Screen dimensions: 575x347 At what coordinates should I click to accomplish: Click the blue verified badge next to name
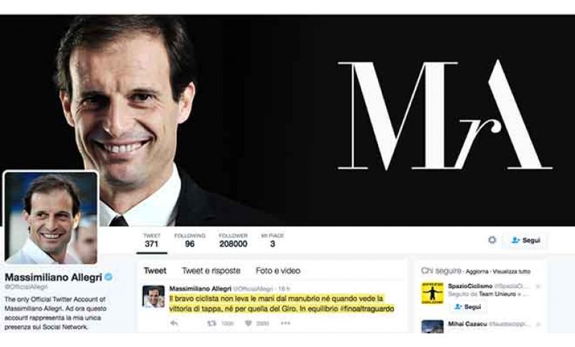(x=109, y=277)
